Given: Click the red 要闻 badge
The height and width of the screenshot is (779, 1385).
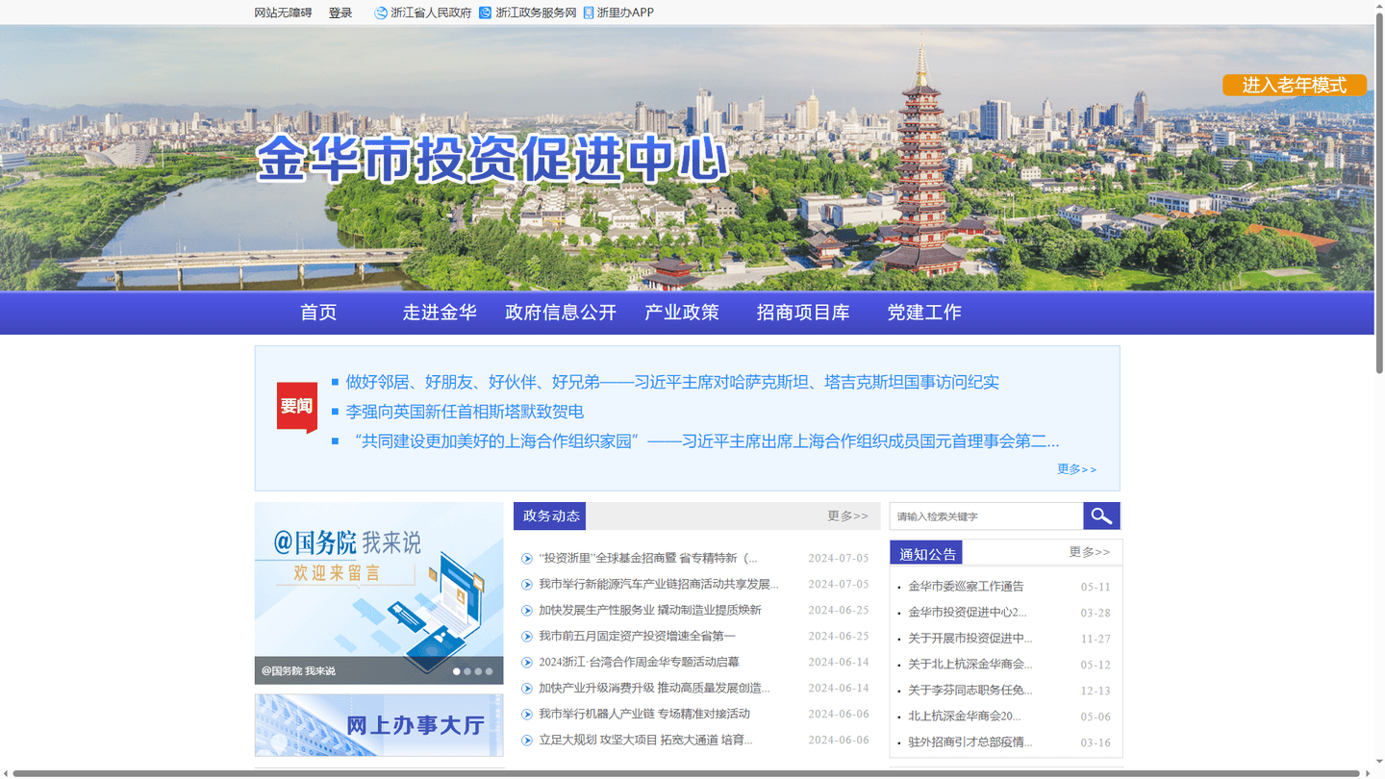Looking at the screenshot, I should (x=297, y=408).
